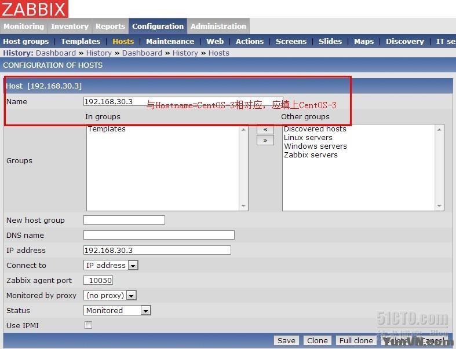This screenshot has width=456, height=349.
Task: Open Maintenance submenu item
Action: pyautogui.click(x=170, y=41)
